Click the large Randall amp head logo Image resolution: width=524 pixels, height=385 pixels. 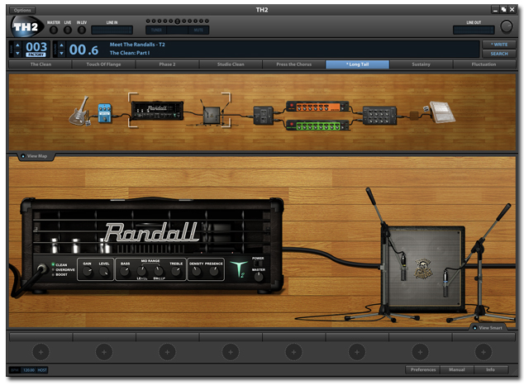click(151, 232)
